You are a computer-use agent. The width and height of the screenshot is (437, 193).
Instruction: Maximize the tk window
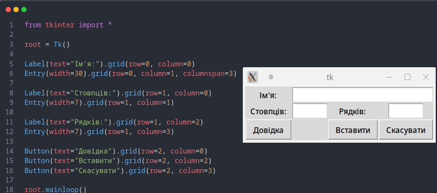click(407, 77)
